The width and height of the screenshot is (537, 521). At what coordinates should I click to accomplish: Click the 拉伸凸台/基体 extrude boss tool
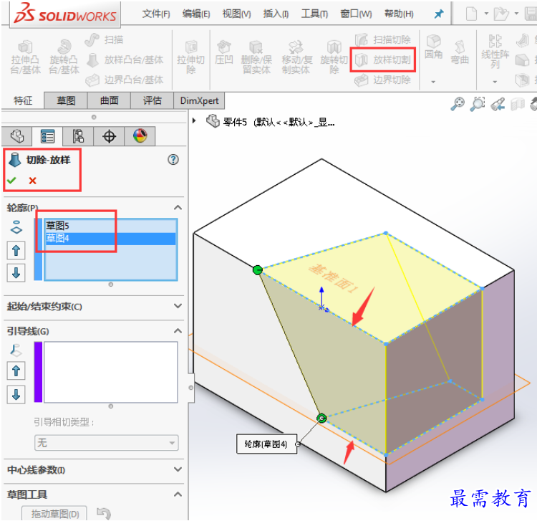click(x=25, y=57)
